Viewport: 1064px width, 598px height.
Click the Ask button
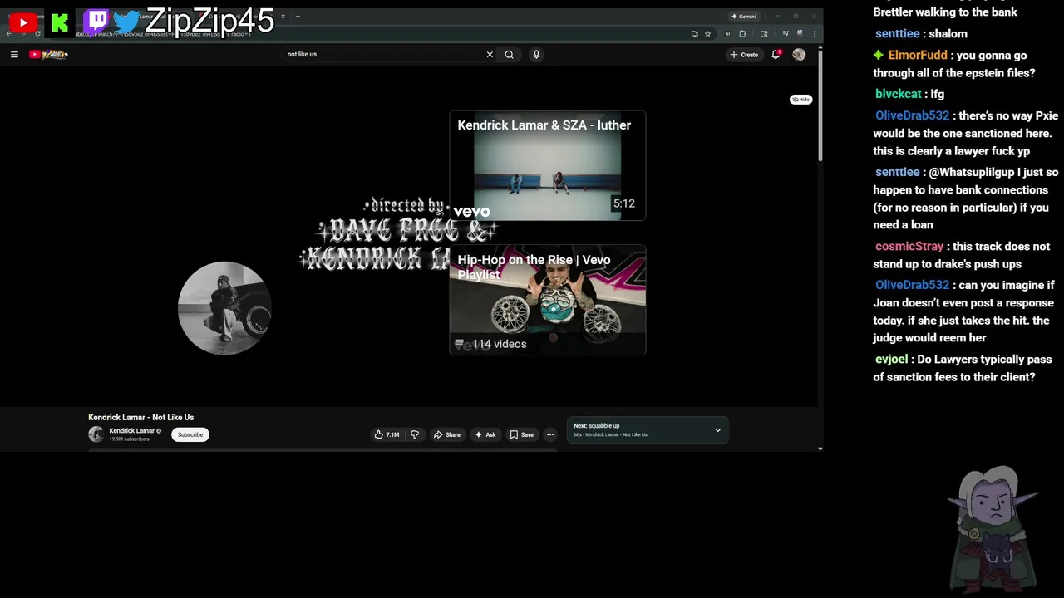click(485, 434)
